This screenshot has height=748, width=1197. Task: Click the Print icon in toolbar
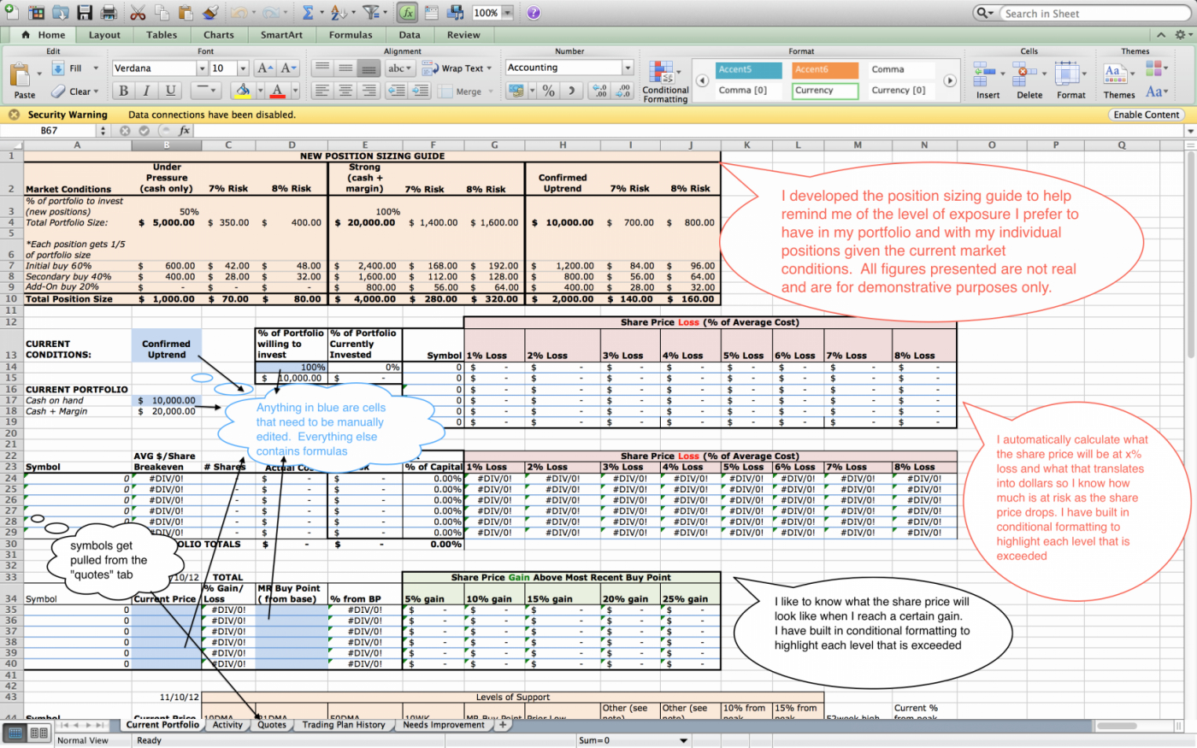point(109,13)
